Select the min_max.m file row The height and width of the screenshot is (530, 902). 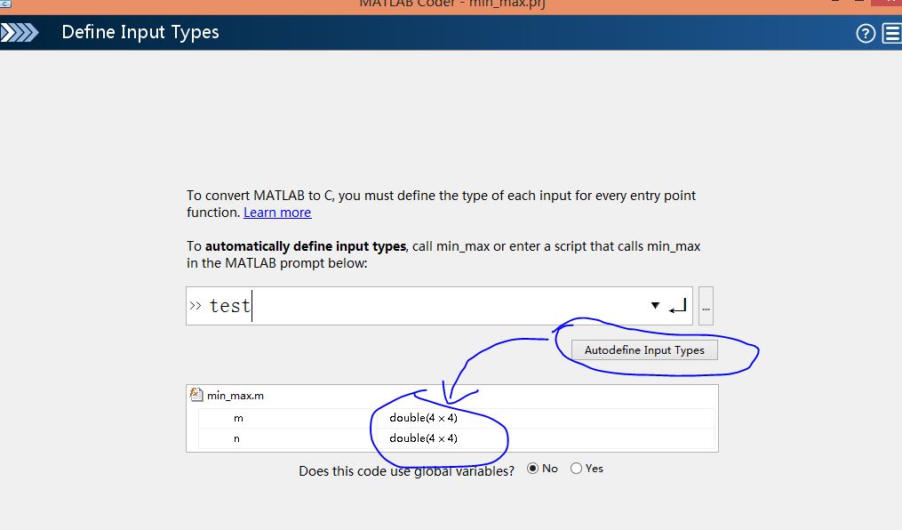point(452,396)
